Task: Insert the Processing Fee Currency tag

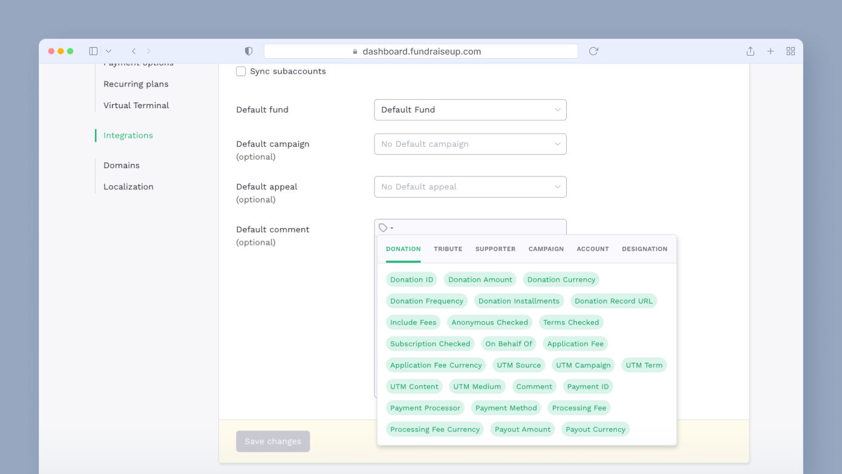Action: [435, 430]
